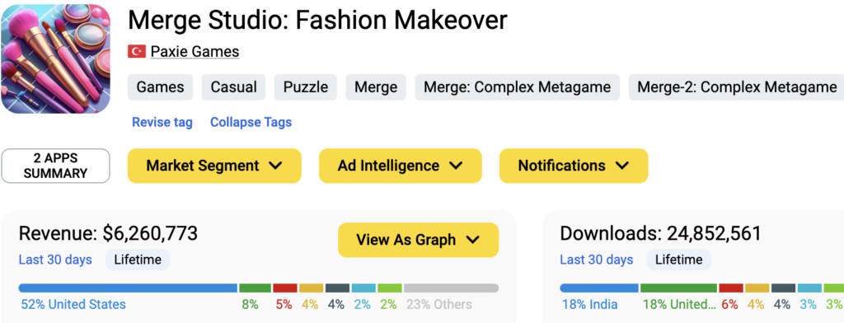This screenshot has height=323, width=844.
Task: Expand the Notifications dropdown
Action: 574,166
